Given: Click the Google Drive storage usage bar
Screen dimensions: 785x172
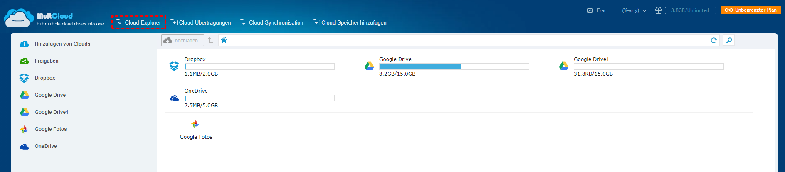Looking at the screenshot, I should click(454, 66).
